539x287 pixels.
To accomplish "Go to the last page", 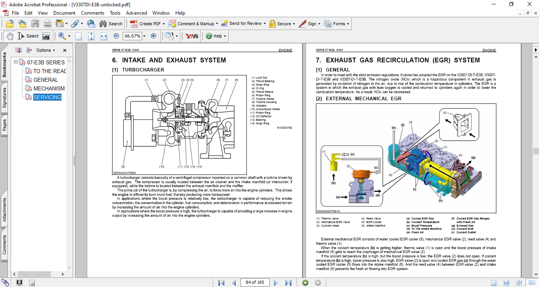I will click(288, 283).
